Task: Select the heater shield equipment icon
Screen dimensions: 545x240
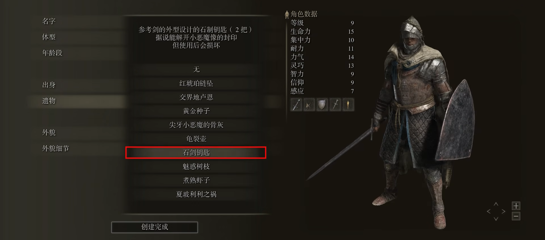Action: click(322, 105)
